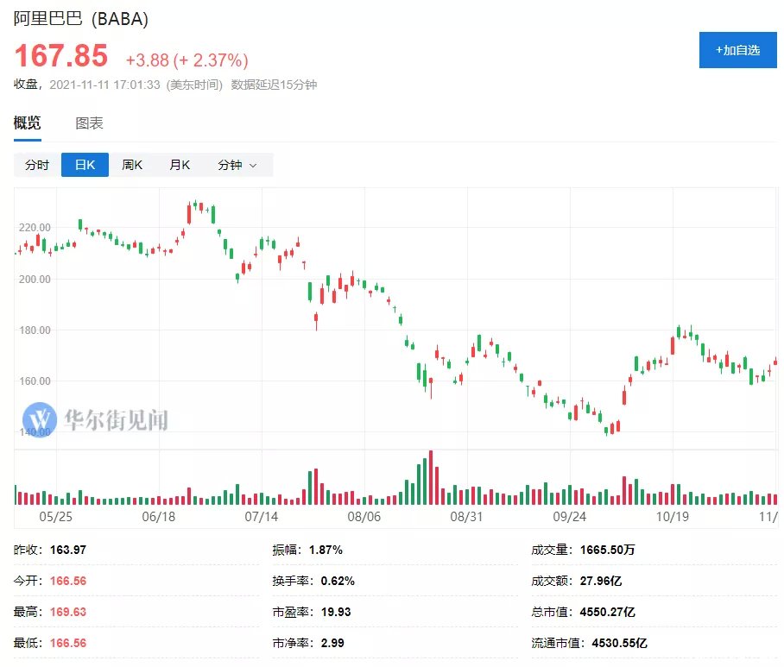Select the 分时 chart view

coord(37,165)
